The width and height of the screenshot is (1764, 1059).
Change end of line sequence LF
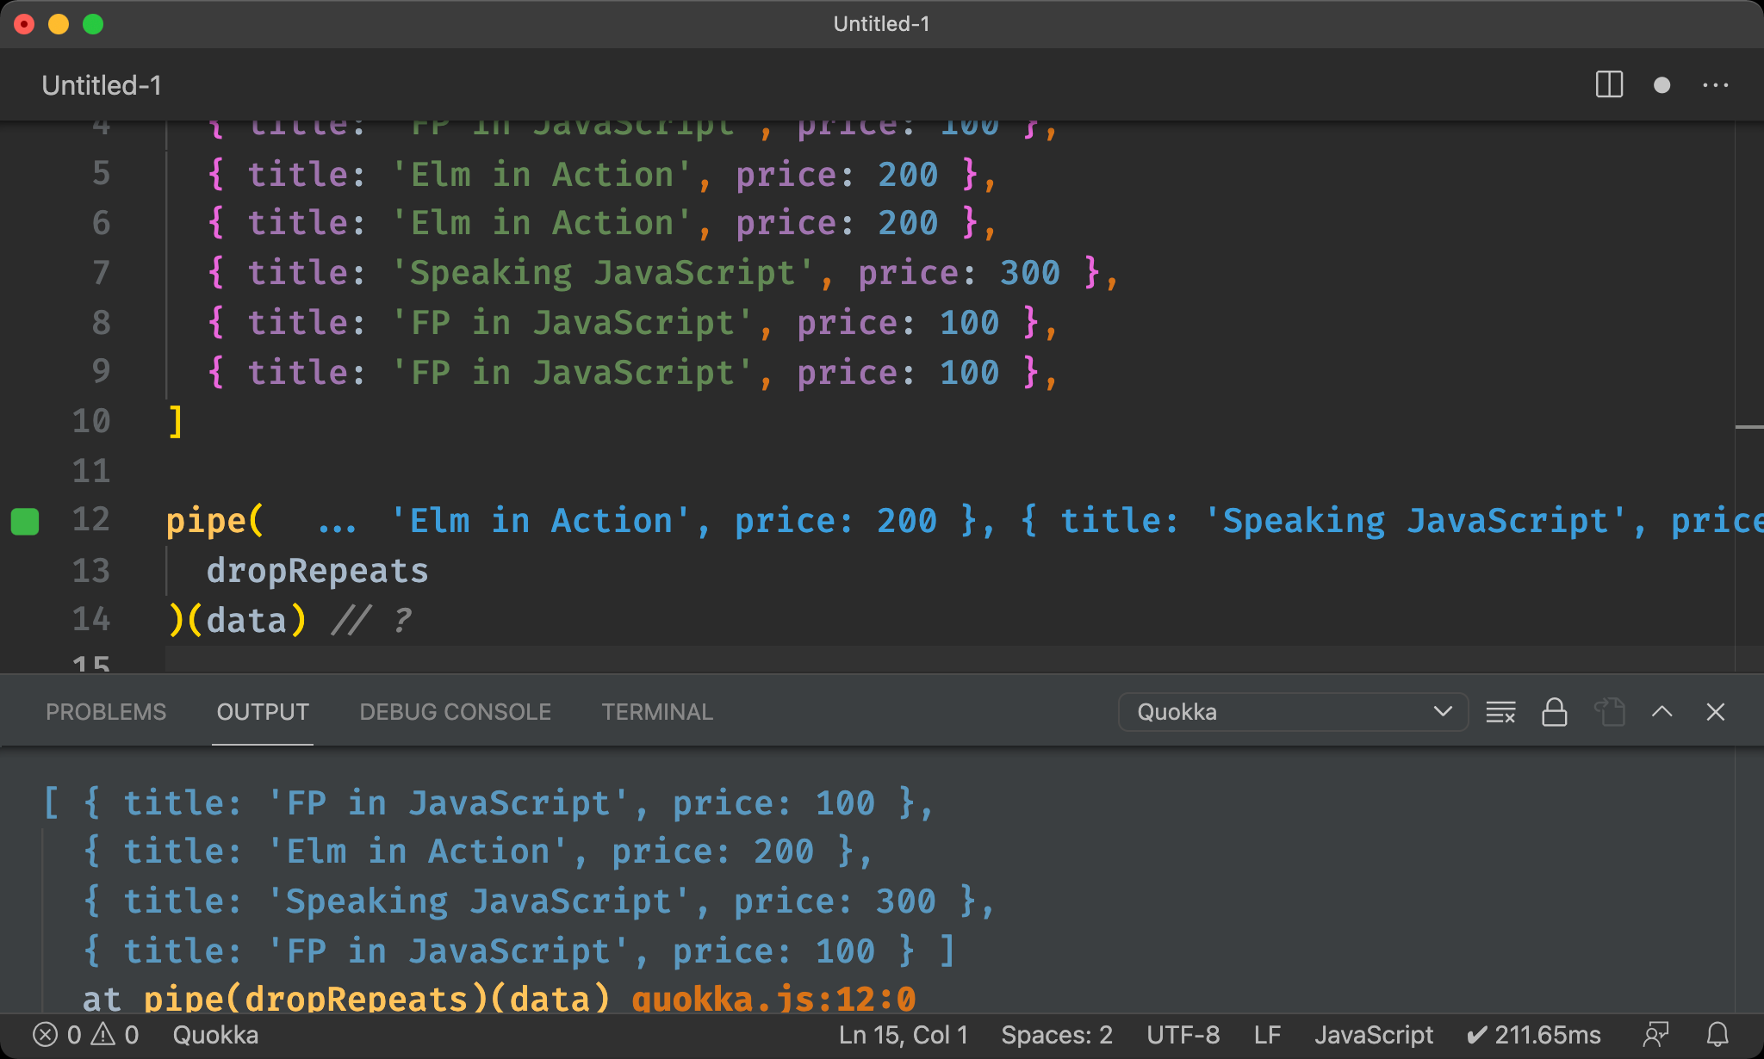1267,1035
